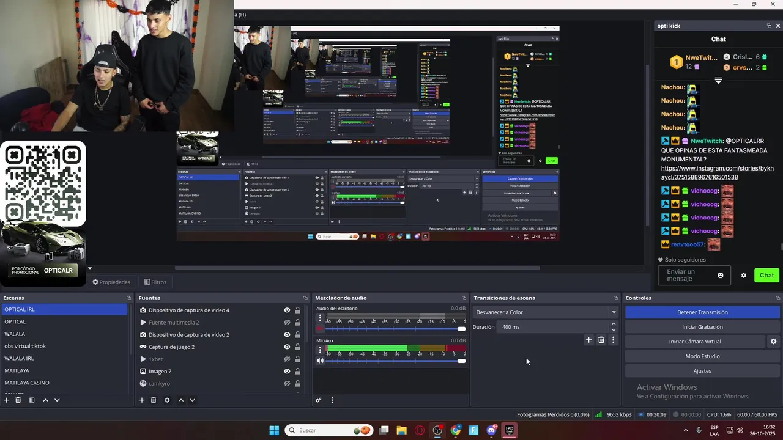Increase transition duration with up arrow
This screenshot has width=783, height=440.
(614, 324)
